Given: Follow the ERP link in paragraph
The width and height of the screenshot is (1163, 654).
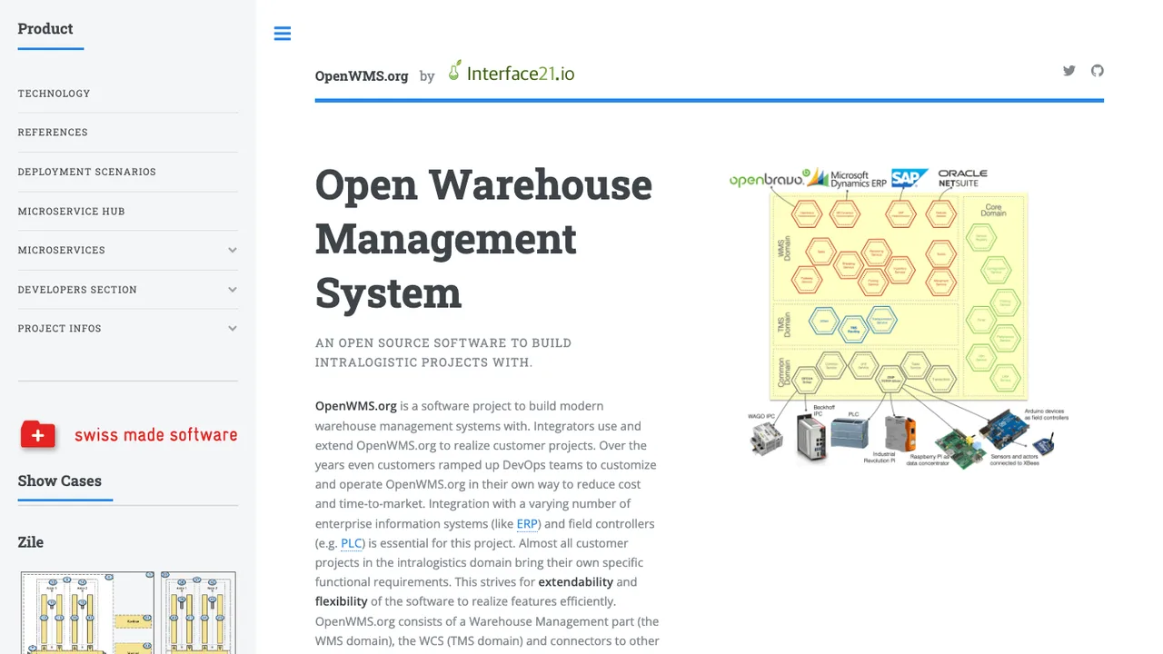Looking at the screenshot, I should pos(527,524).
